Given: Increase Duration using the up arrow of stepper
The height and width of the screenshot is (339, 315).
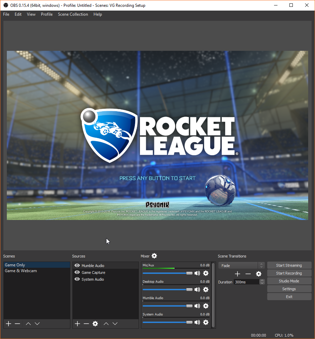Looking at the screenshot, I should pos(262,280).
